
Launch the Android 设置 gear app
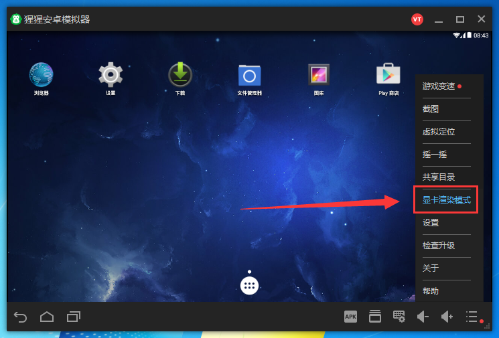click(111, 75)
